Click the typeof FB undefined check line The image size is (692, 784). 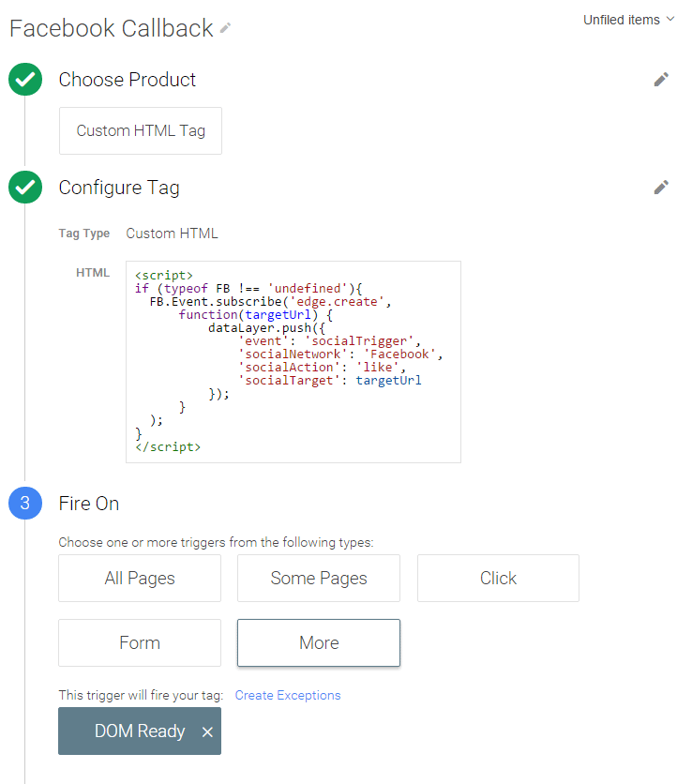pos(248,289)
